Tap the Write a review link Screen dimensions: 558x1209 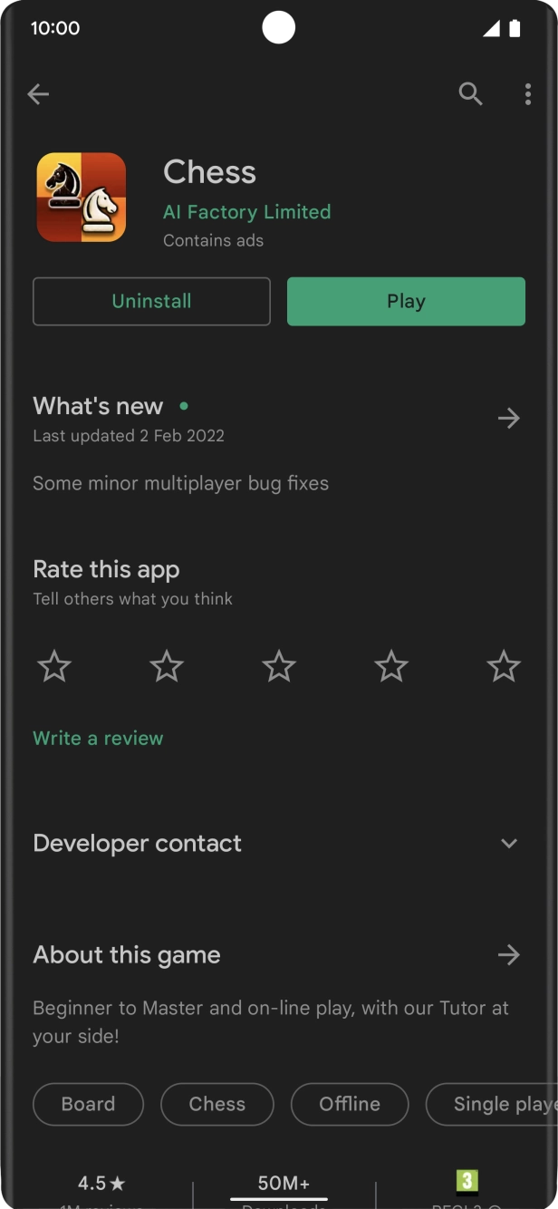pyautogui.click(x=98, y=739)
